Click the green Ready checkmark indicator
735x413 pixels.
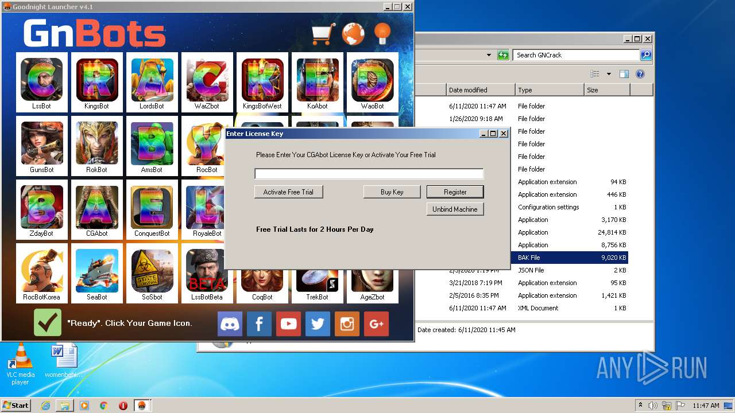pyautogui.click(x=48, y=322)
